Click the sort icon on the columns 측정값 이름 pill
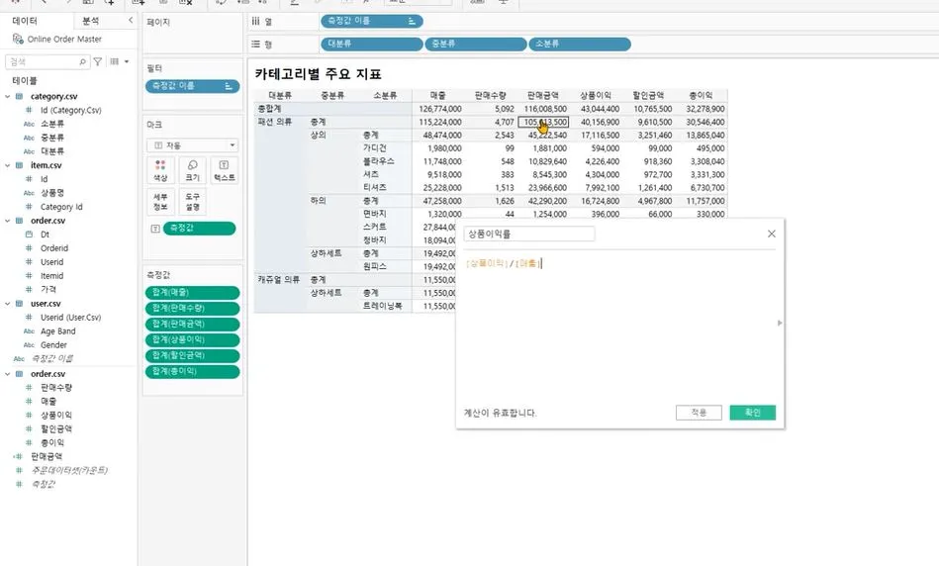Image resolution: width=939 pixels, height=566 pixels. click(412, 21)
